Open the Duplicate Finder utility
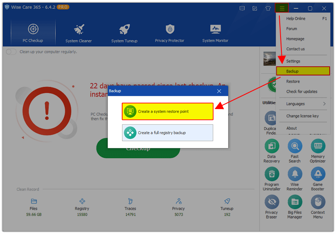Image resolution: width=336 pixels, height=234 pixels. (270, 123)
